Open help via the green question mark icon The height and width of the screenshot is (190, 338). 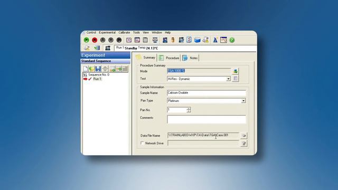232,40
